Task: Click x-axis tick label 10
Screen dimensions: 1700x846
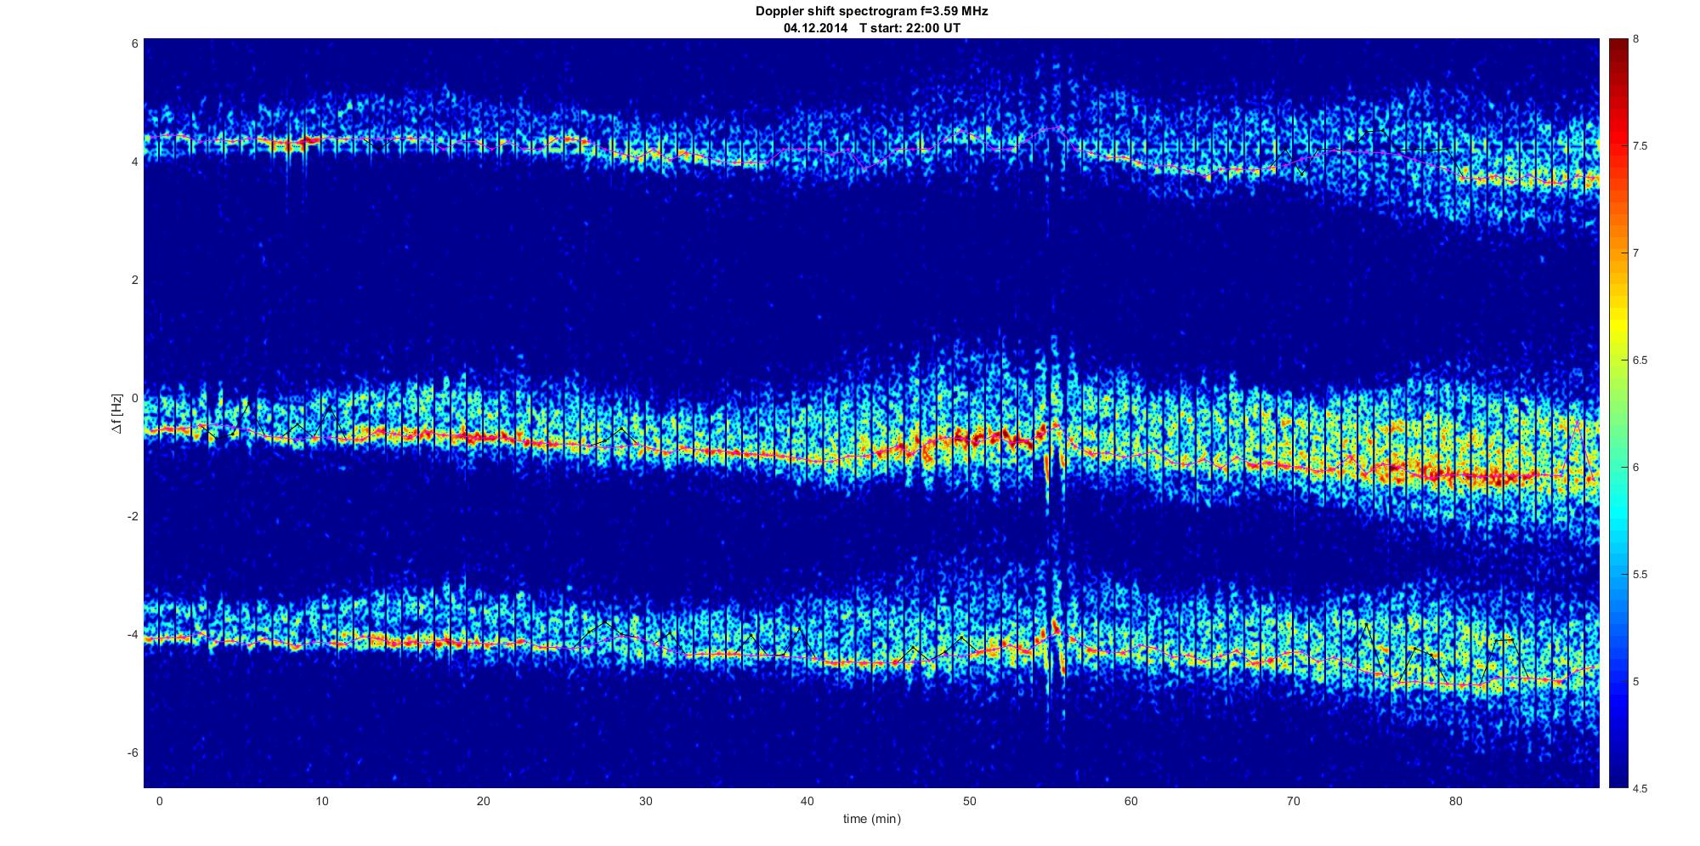Action: (321, 801)
